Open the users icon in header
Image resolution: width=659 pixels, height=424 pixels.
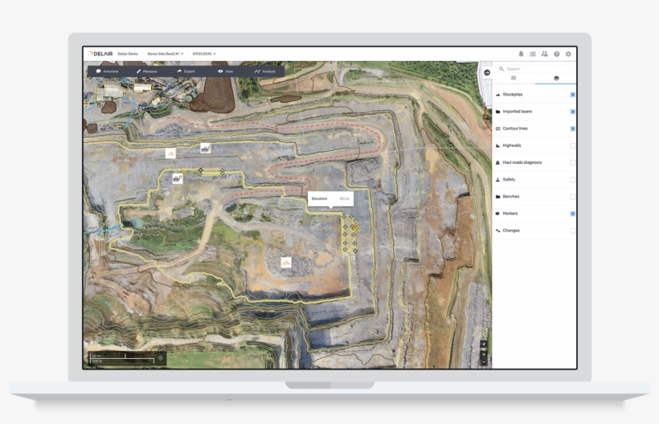click(x=545, y=54)
